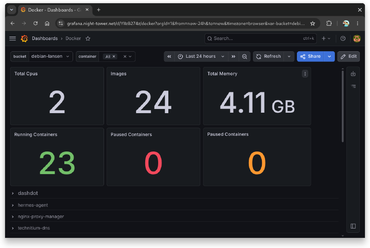
Task: Click the Edit dashboard button
Action: pos(348,56)
